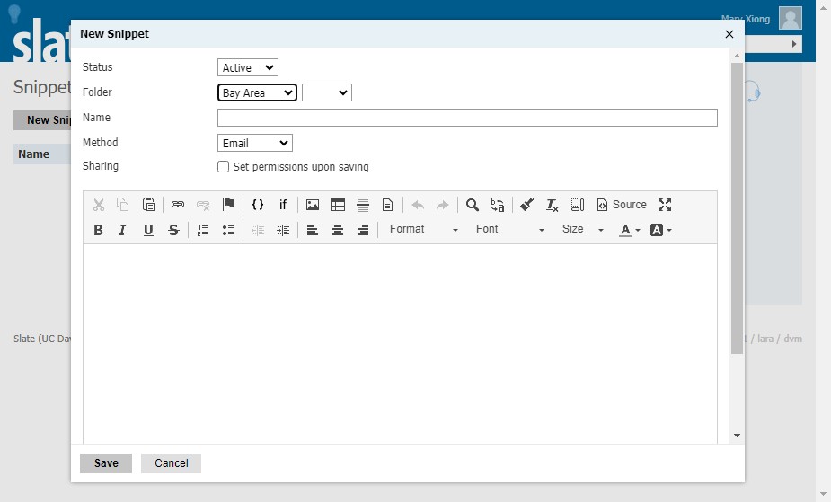Click the Name column header in background

[x=34, y=154]
